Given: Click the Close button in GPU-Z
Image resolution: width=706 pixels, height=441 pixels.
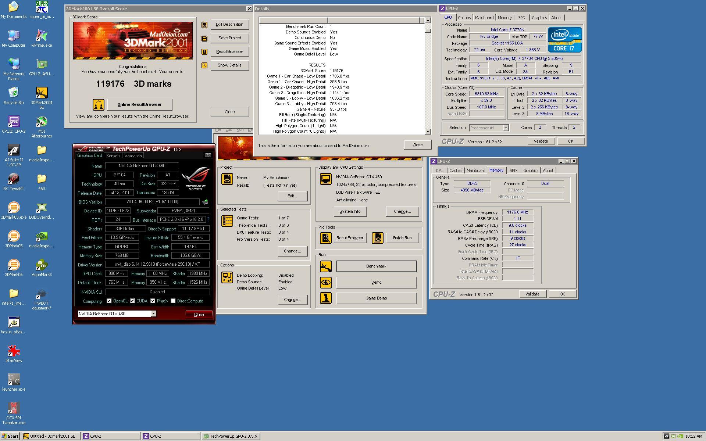Looking at the screenshot, I should (199, 315).
